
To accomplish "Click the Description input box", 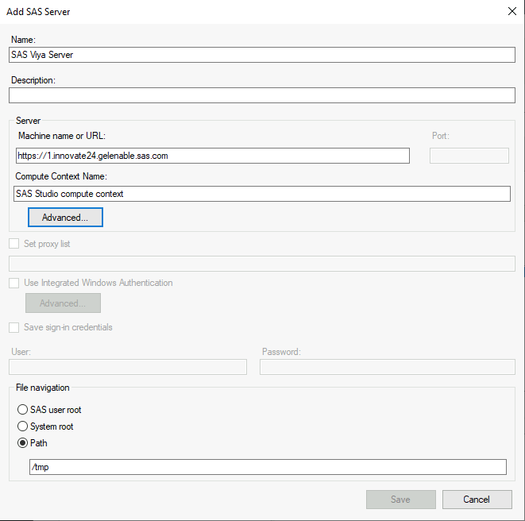I will tap(262, 95).
